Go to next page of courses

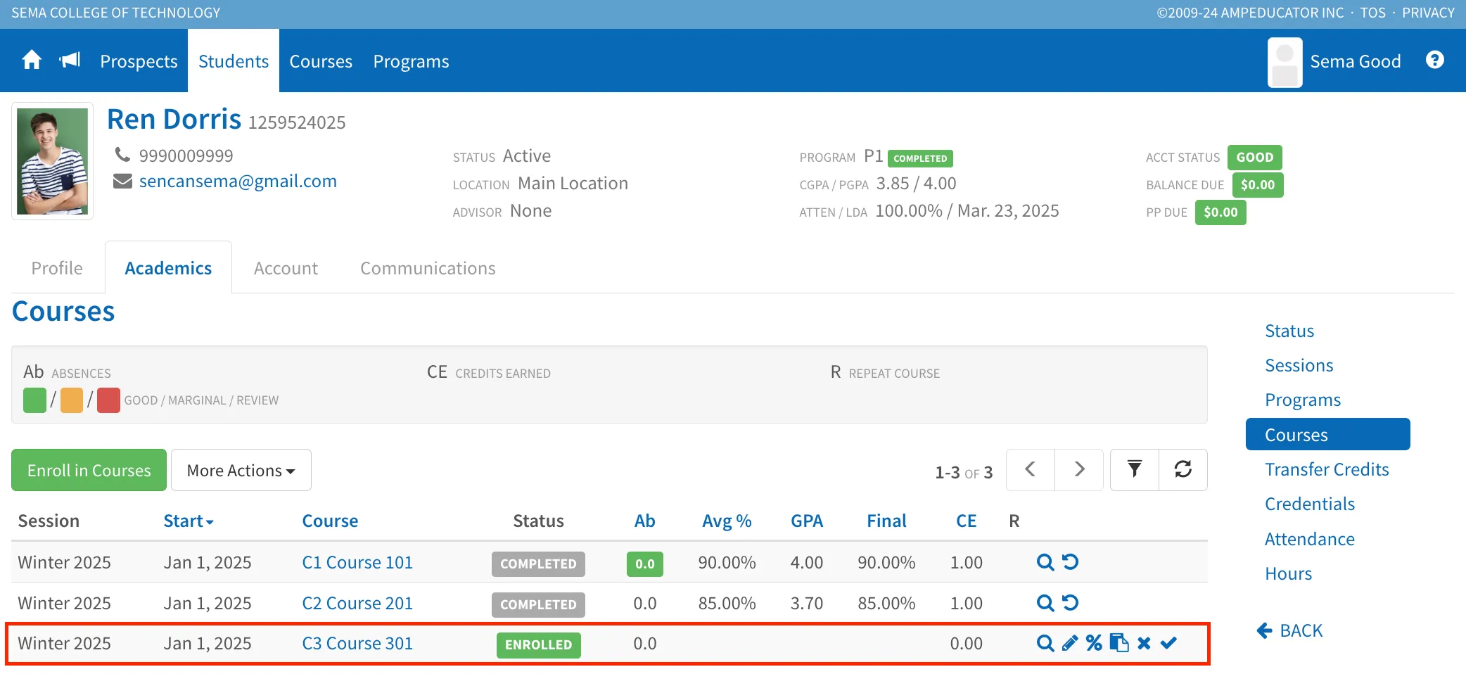click(x=1079, y=469)
